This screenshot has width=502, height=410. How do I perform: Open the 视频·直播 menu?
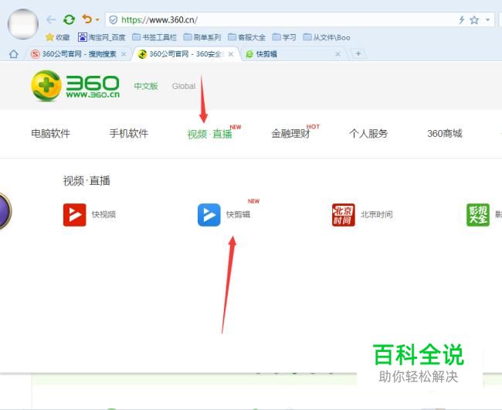point(210,134)
